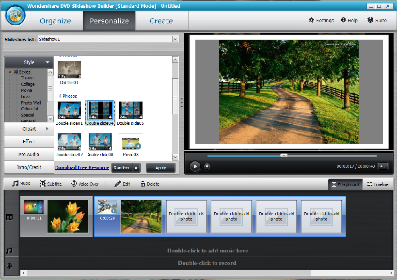Select the tree path storyboard photo
Viewport: 397px width, 280px height.
141,216
